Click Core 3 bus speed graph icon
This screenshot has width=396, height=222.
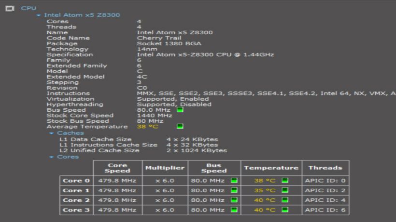click(235, 210)
